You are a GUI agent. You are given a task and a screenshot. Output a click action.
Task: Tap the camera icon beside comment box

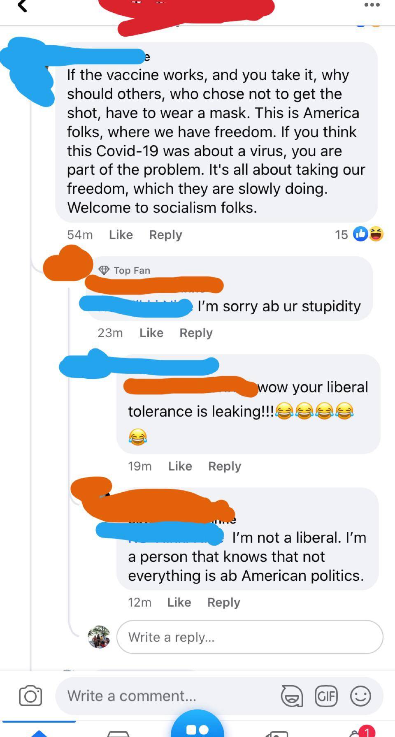pyautogui.click(x=30, y=696)
